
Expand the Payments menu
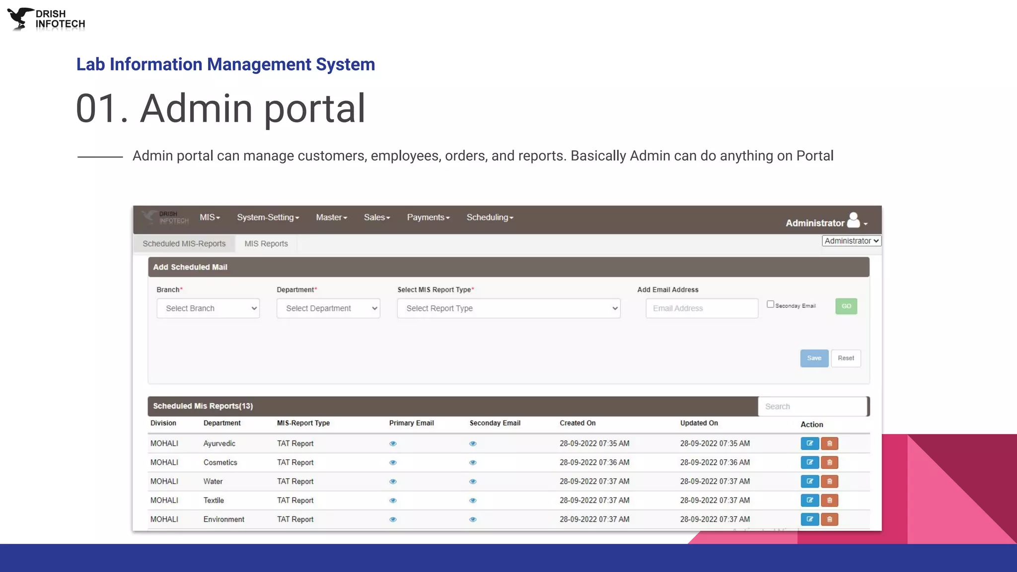428,217
